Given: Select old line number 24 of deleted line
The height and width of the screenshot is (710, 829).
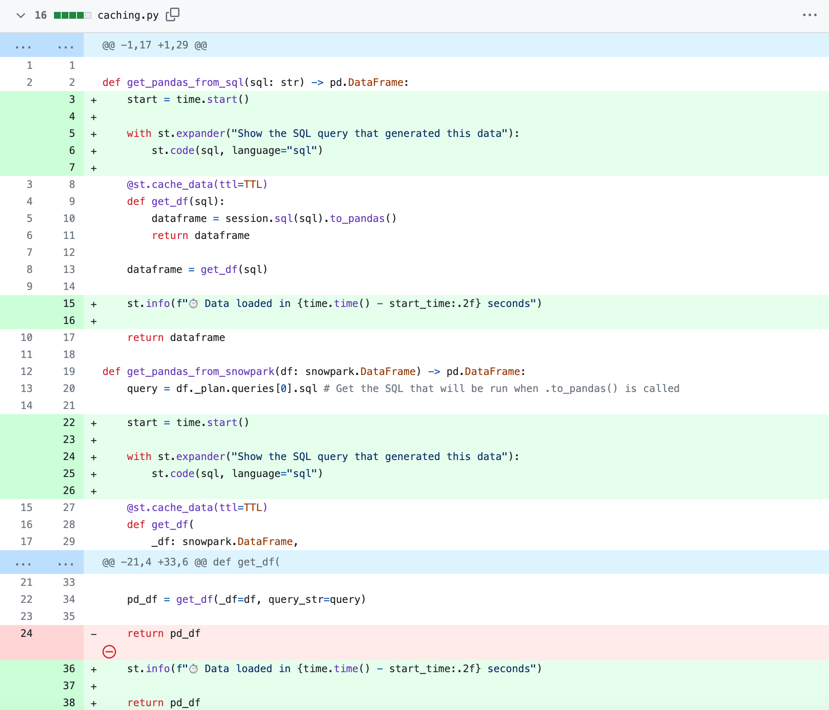Looking at the screenshot, I should tap(26, 633).
